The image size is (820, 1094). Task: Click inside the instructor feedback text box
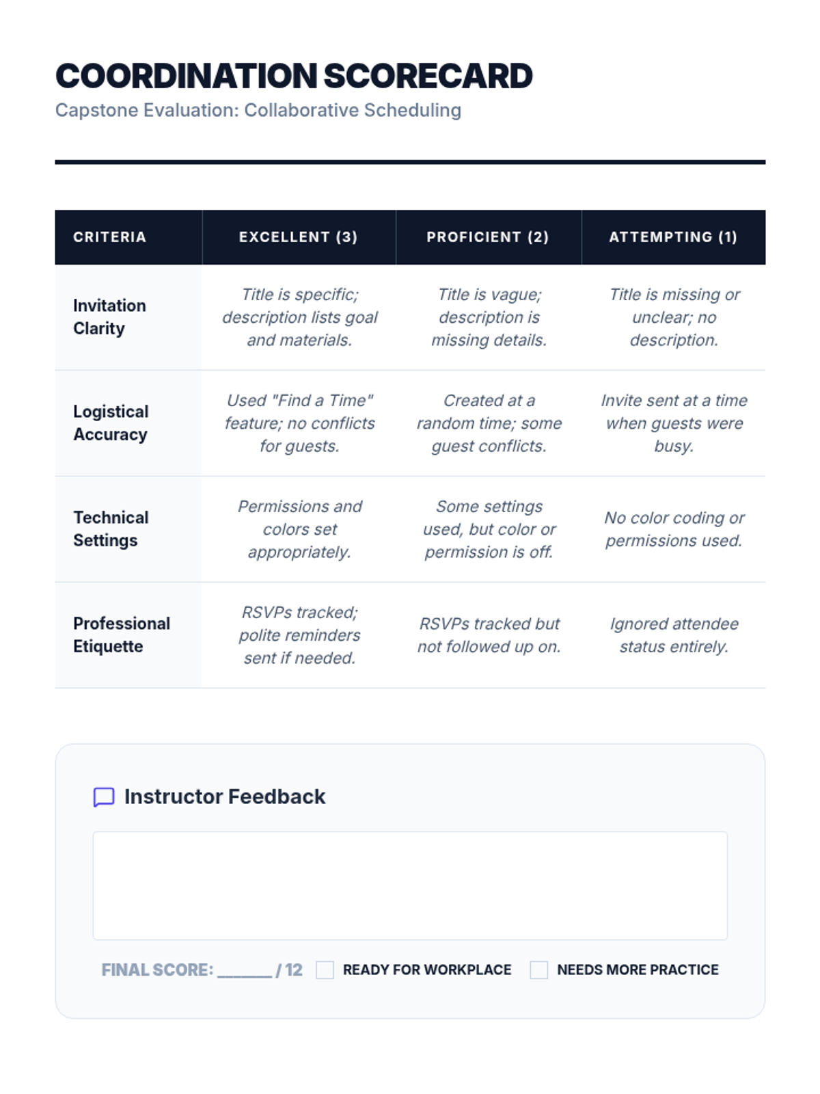click(x=410, y=885)
